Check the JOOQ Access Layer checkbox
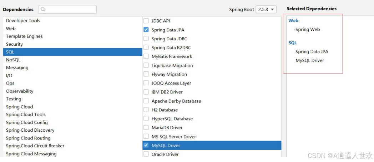 pyautogui.click(x=146, y=83)
